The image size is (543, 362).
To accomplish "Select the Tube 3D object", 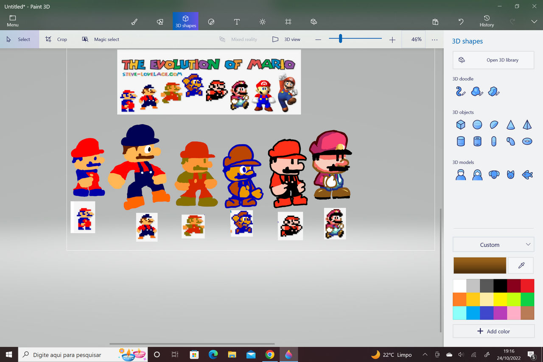I will [x=477, y=141].
